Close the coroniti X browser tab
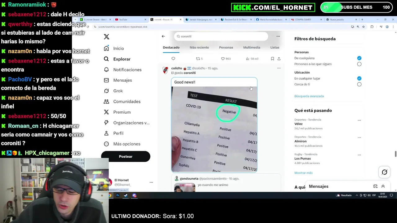The image size is (397, 223). [181, 20]
